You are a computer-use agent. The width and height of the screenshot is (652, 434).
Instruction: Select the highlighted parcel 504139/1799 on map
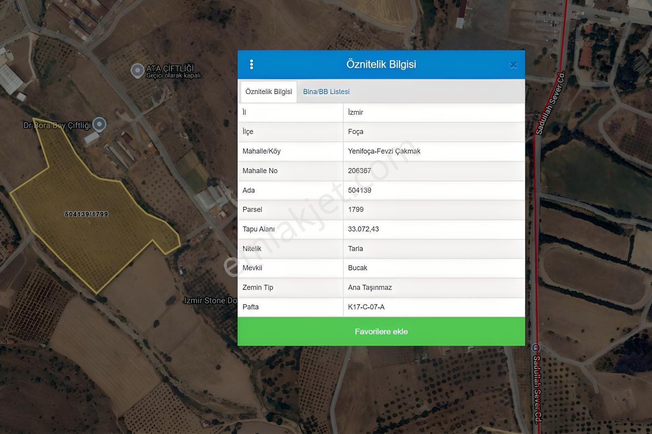(86, 214)
